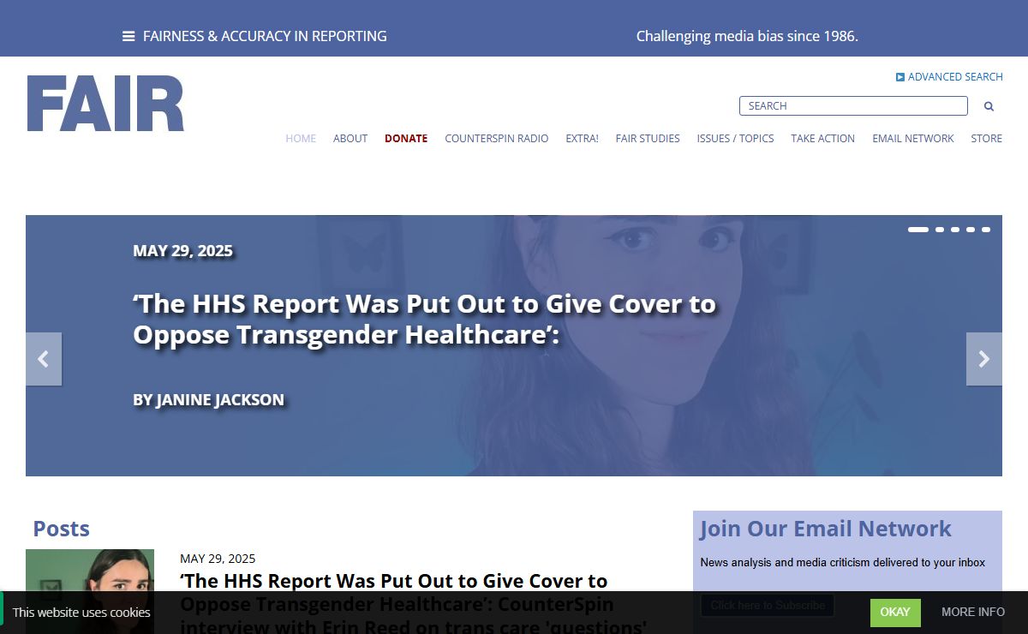Image resolution: width=1028 pixels, height=634 pixels.
Task: Click 'This website uses cookies' text
Action: (81, 613)
